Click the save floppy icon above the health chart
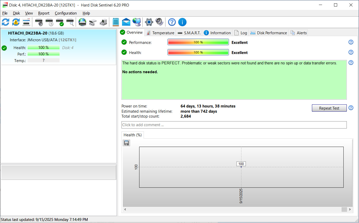This screenshot has width=359, height=223. pyautogui.click(x=126, y=143)
